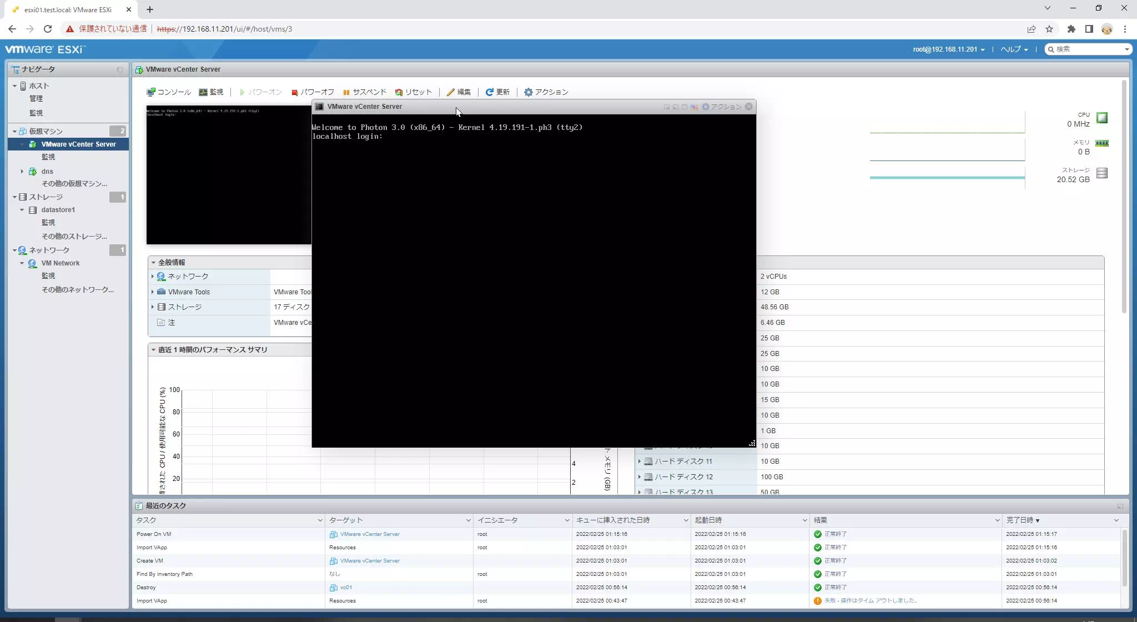Expand the ネットワーク row in 全般情報
Viewport: 1137px width, 622px height.
tap(153, 277)
